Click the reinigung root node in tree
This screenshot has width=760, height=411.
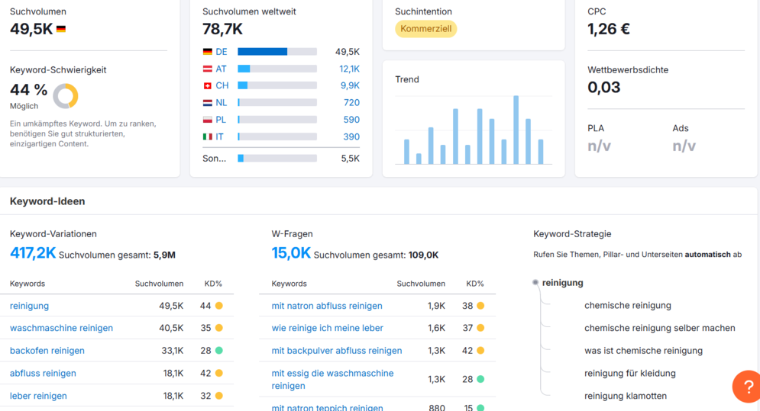coord(562,283)
